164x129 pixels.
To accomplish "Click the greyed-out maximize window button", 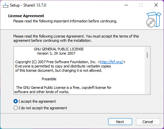I will 141,5.
